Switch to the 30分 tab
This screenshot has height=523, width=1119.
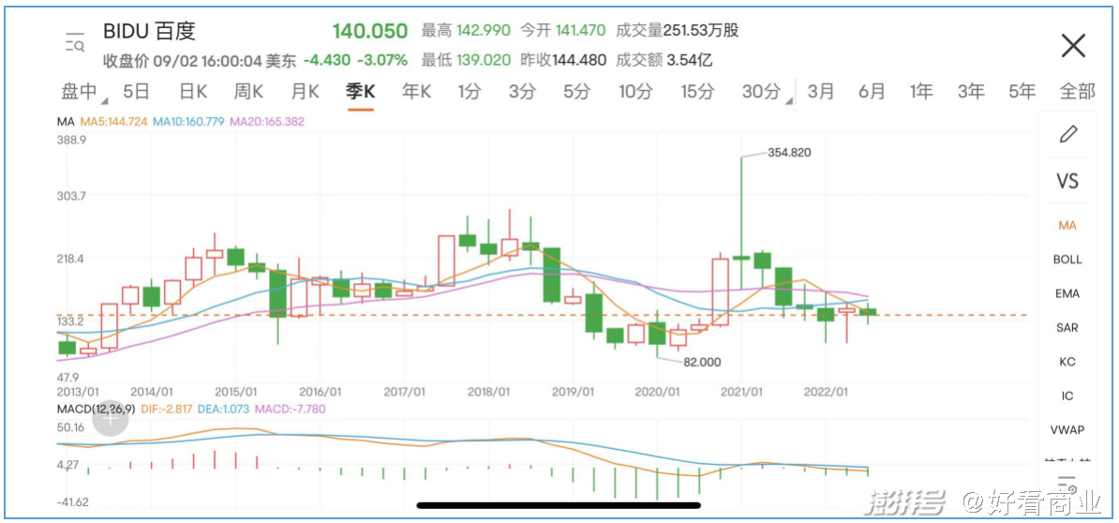[x=761, y=91]
